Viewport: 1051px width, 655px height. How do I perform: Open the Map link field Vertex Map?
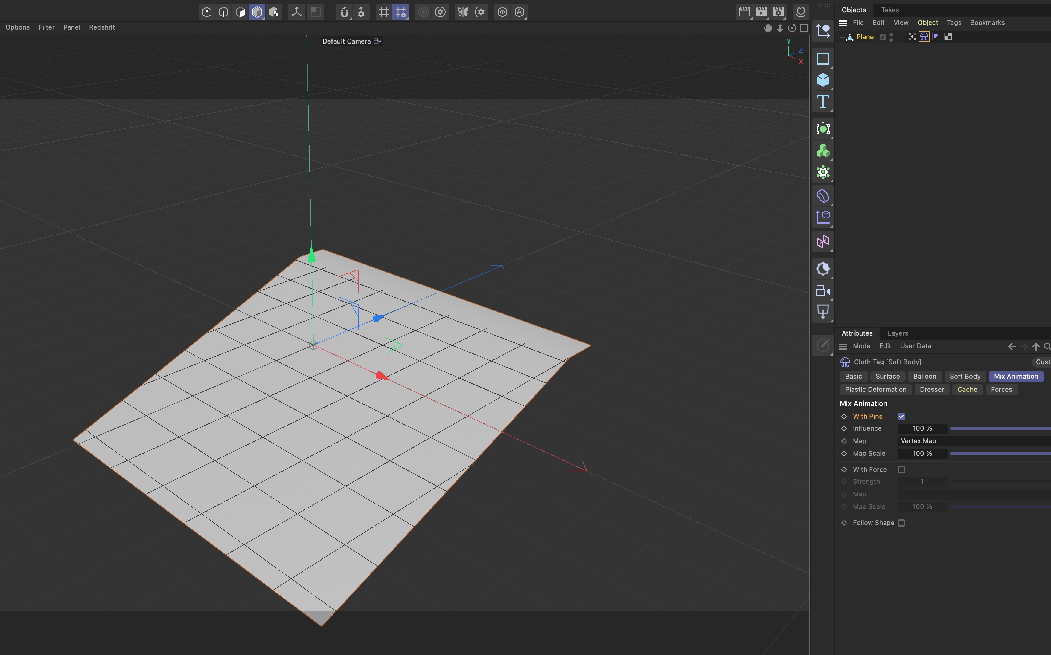point(971,441)
